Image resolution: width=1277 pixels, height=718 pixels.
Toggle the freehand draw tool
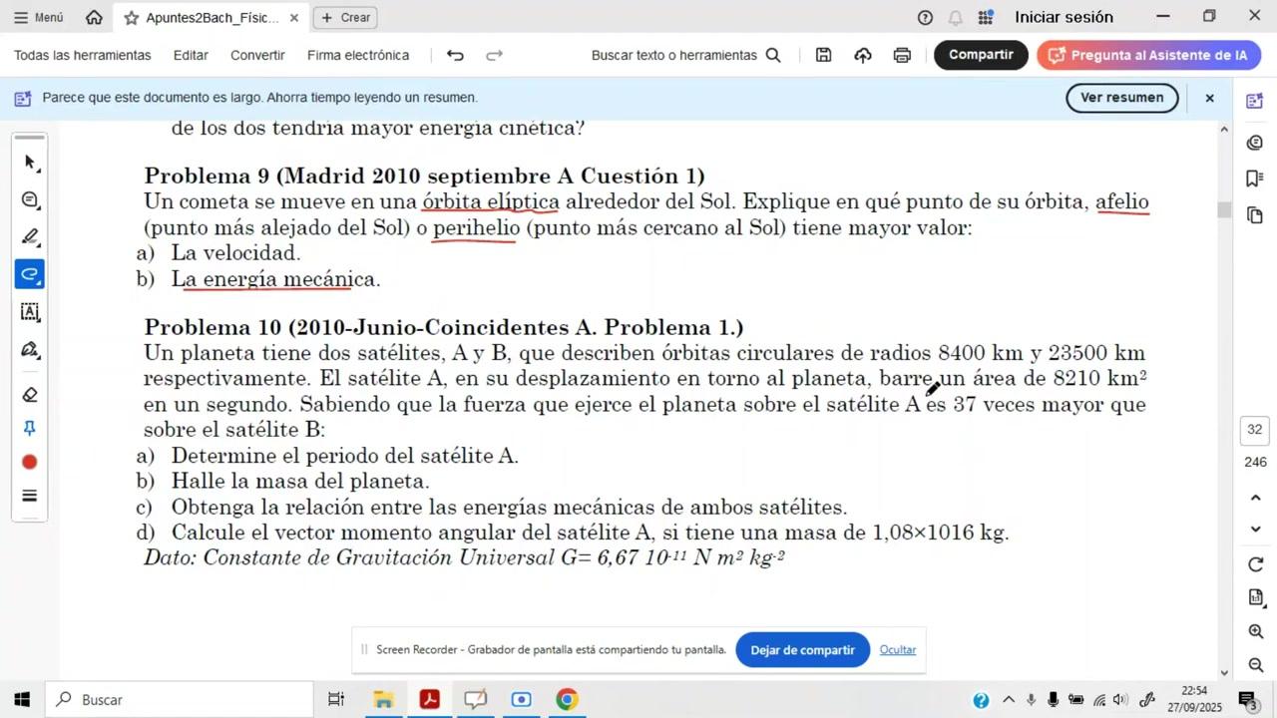(30, 274)
